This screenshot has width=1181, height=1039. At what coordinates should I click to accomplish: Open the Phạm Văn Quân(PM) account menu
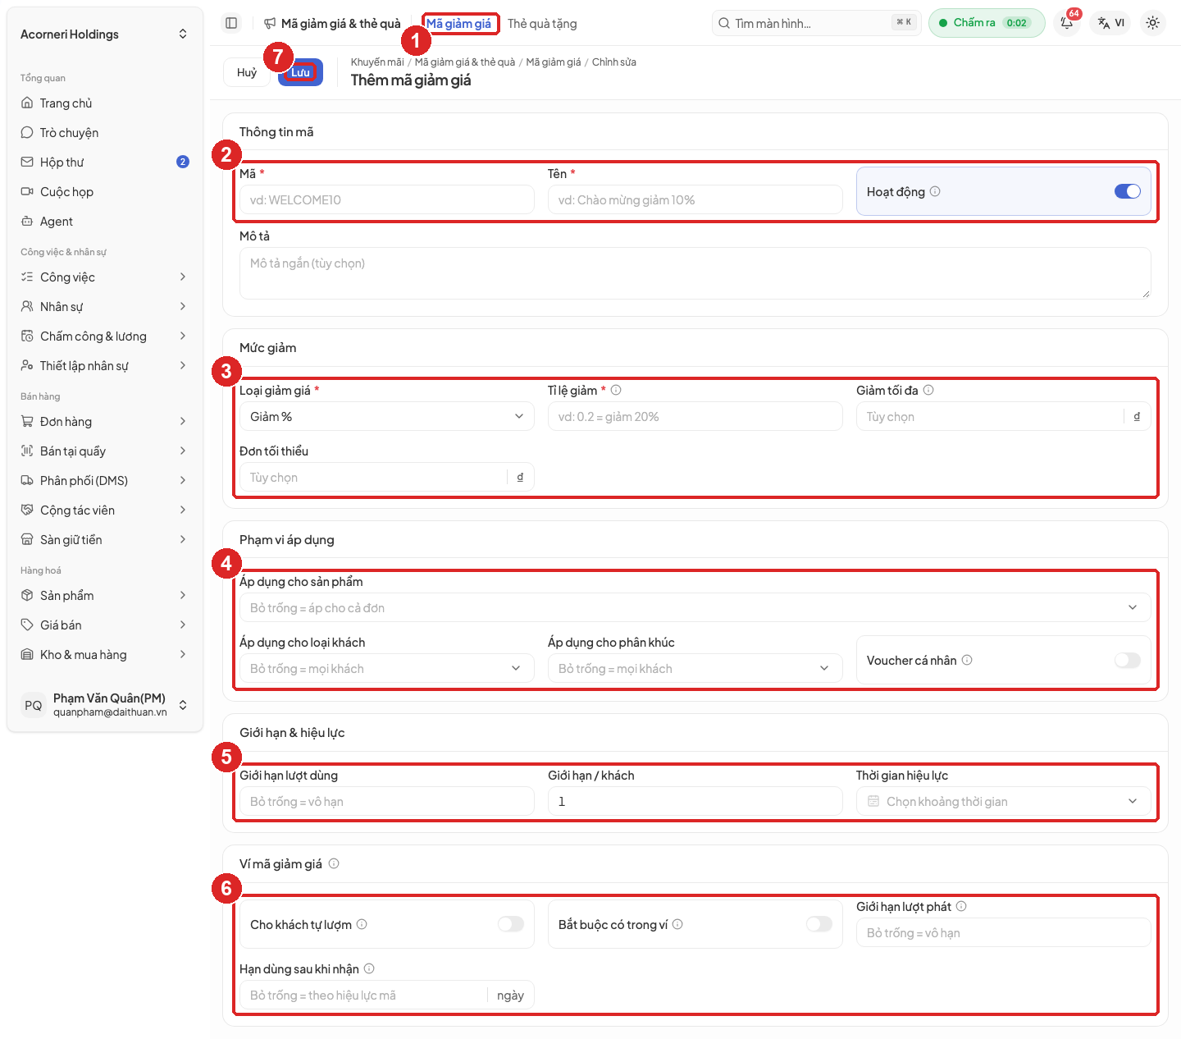(x=104, y=705)
